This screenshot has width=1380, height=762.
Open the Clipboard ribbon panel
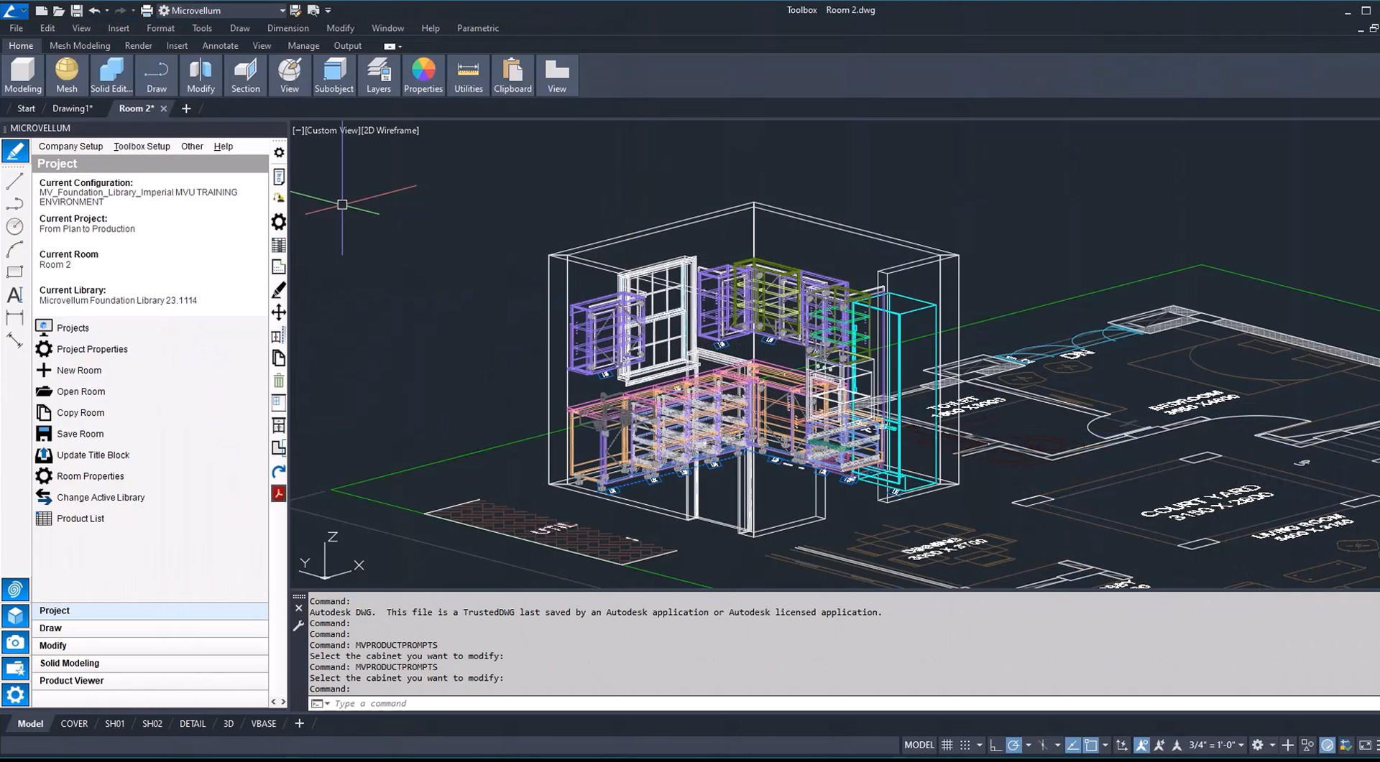[x=512, y=75]
